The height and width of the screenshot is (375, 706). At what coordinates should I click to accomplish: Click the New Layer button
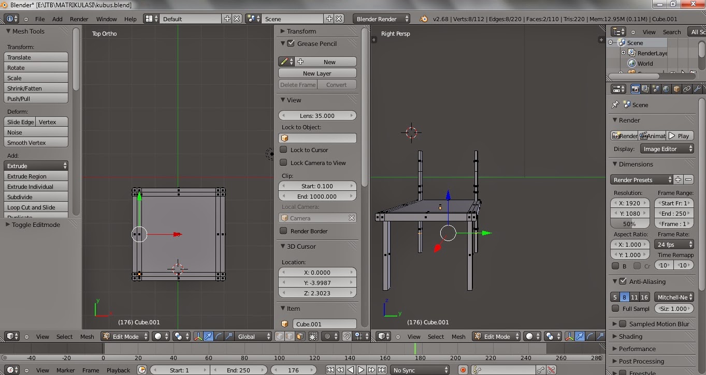317,73
